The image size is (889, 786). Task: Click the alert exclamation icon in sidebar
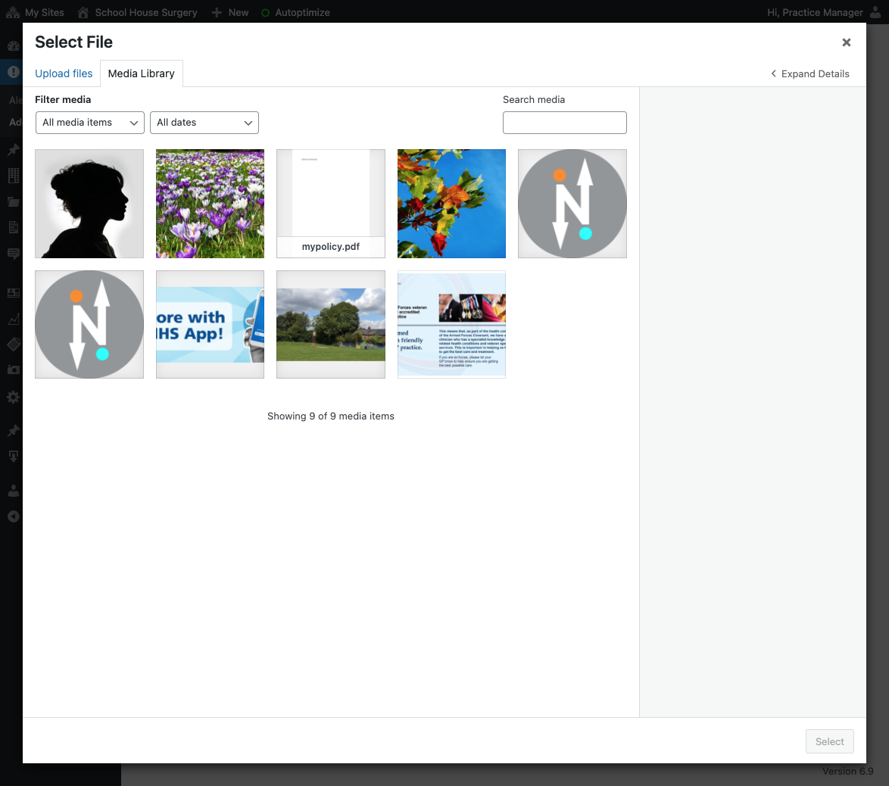point(13,72)
